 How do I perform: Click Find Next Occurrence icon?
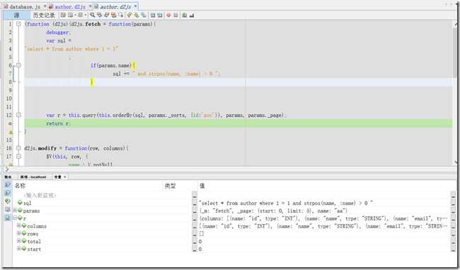[x=106, y=15]
